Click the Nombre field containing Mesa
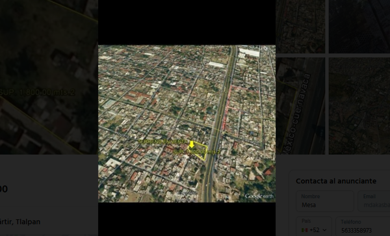Image resolution: width=390 pixels, height=236 pixels. pos(325,201)
